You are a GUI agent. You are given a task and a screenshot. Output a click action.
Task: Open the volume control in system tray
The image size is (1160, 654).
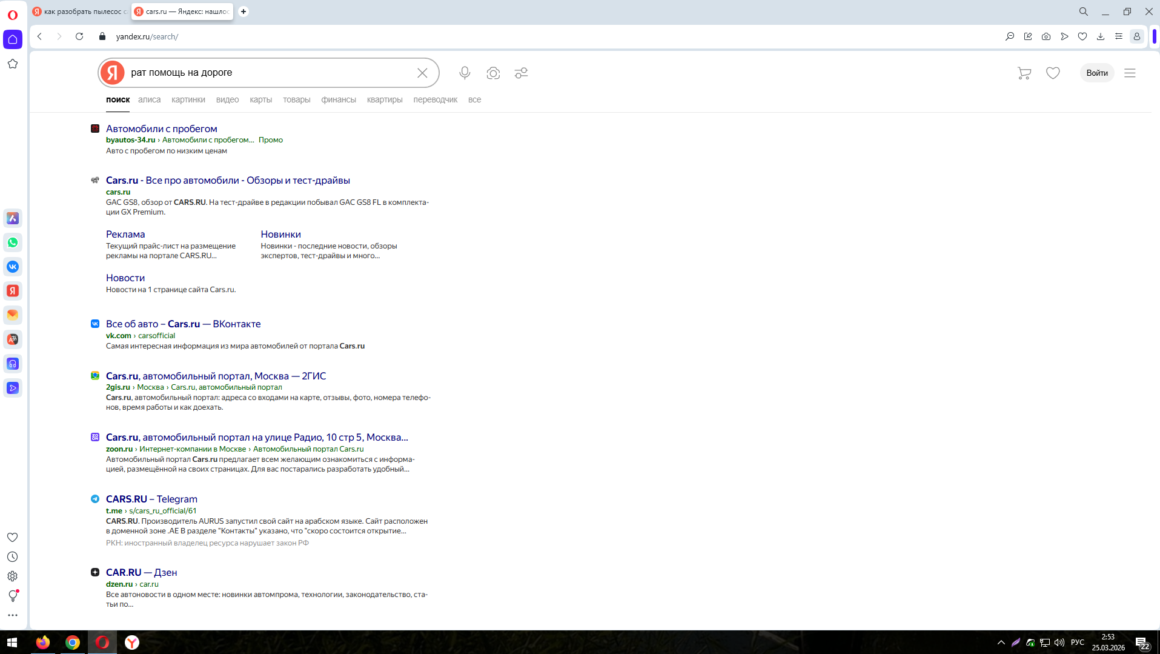[x=1059, y=642]
